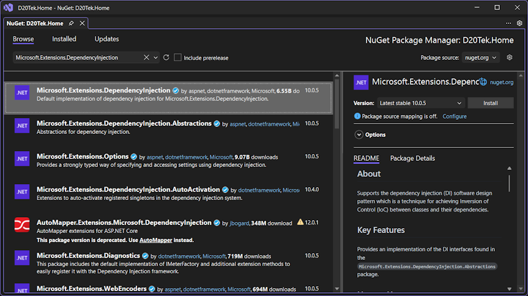The width and height of the screenshot is (528, 296).
Task: Configure package source mapping
Action: 454,117
